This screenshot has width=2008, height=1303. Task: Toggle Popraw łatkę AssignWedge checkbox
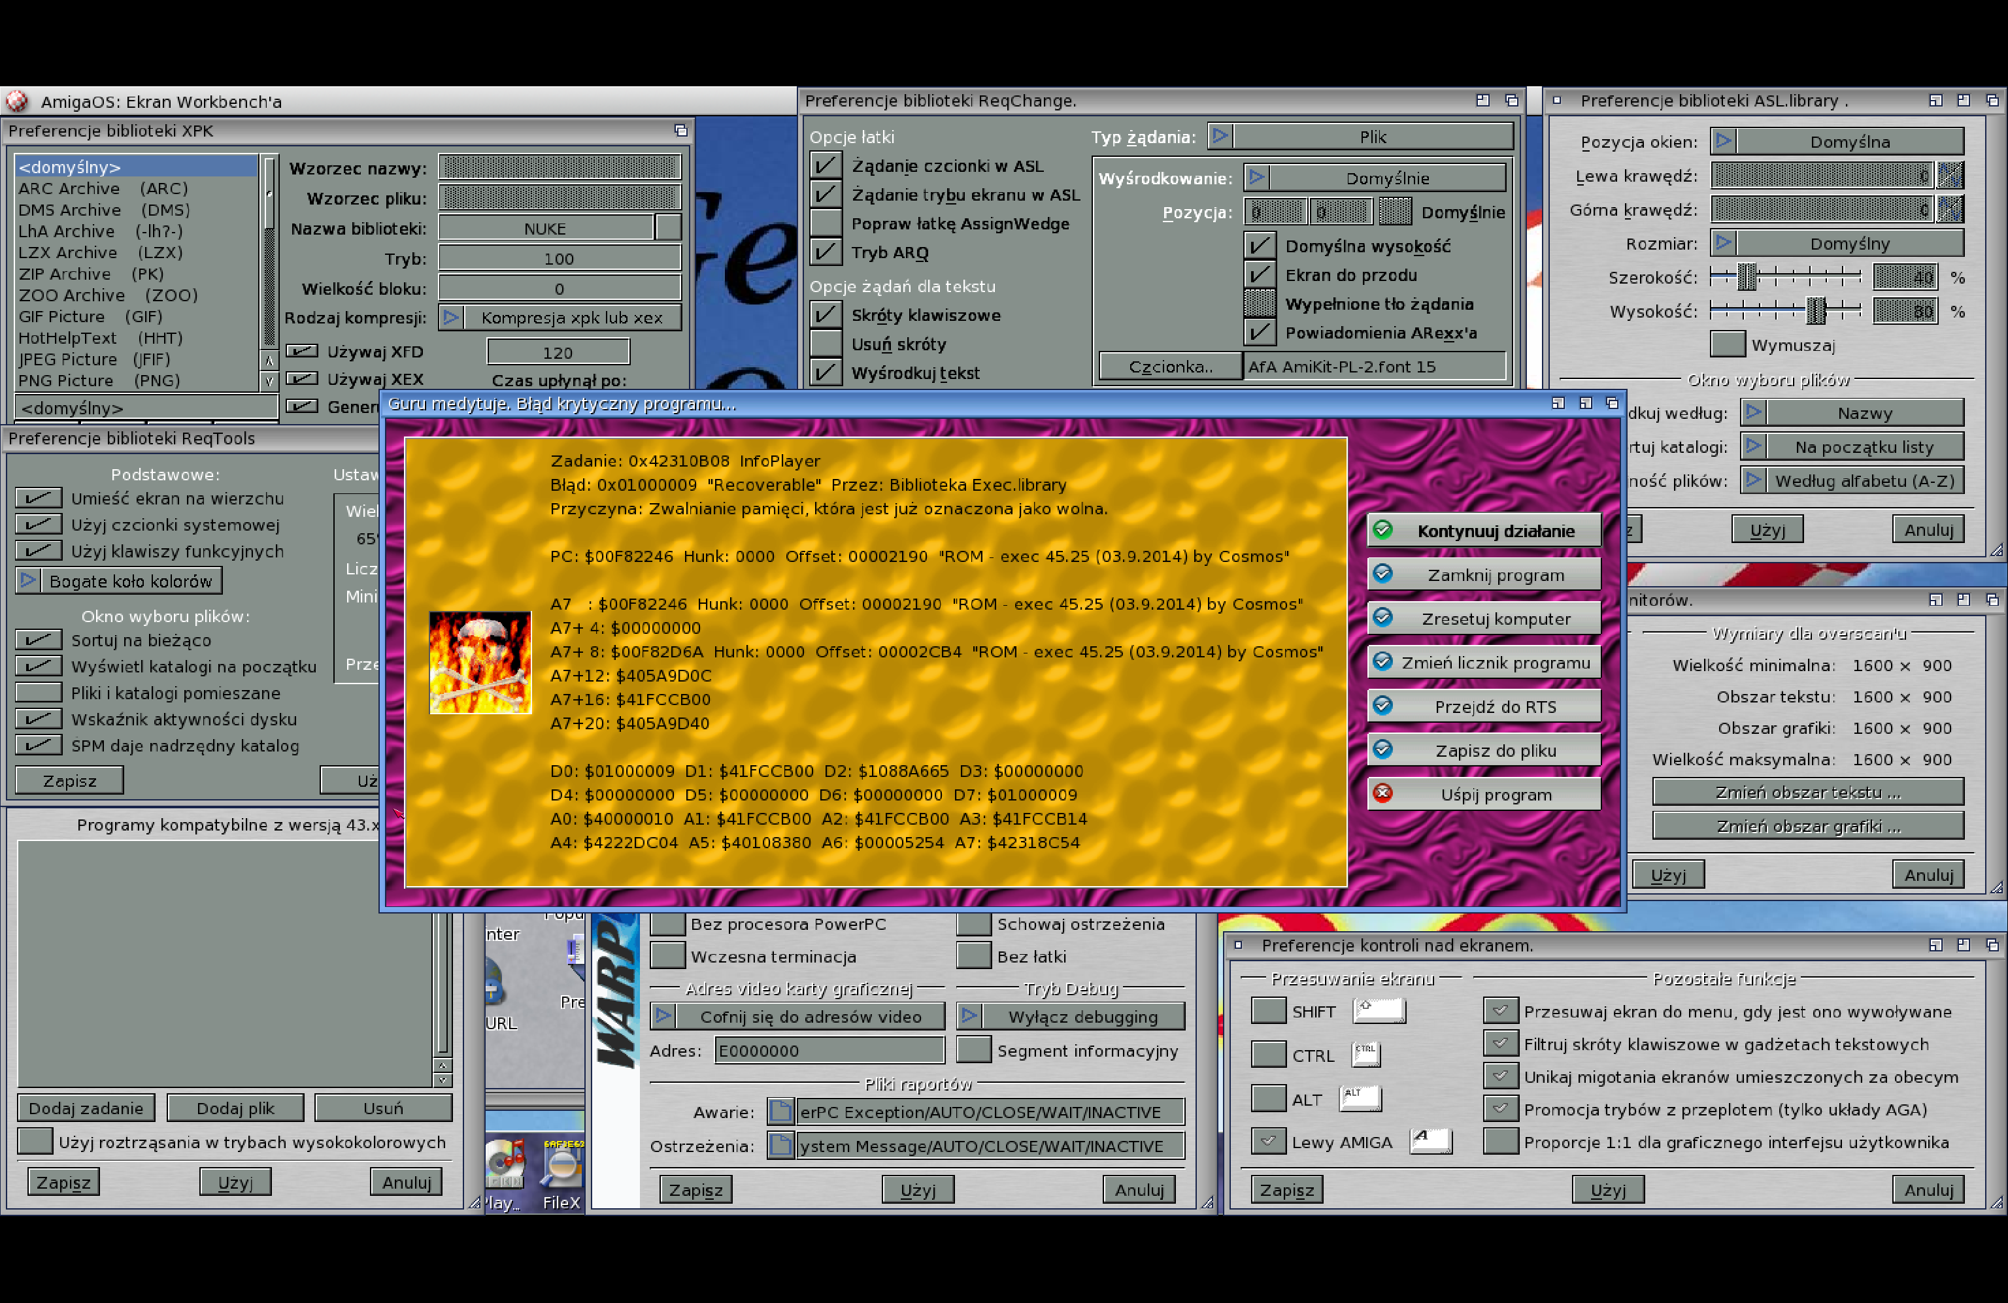(825, 223)
